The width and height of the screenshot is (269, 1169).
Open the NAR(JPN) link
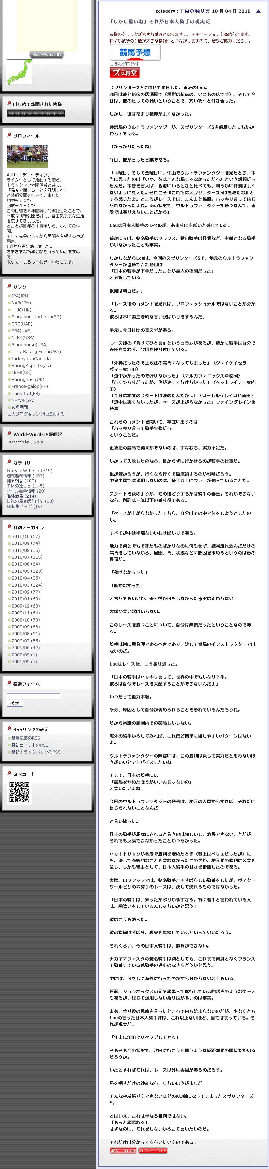coord(21,303)
